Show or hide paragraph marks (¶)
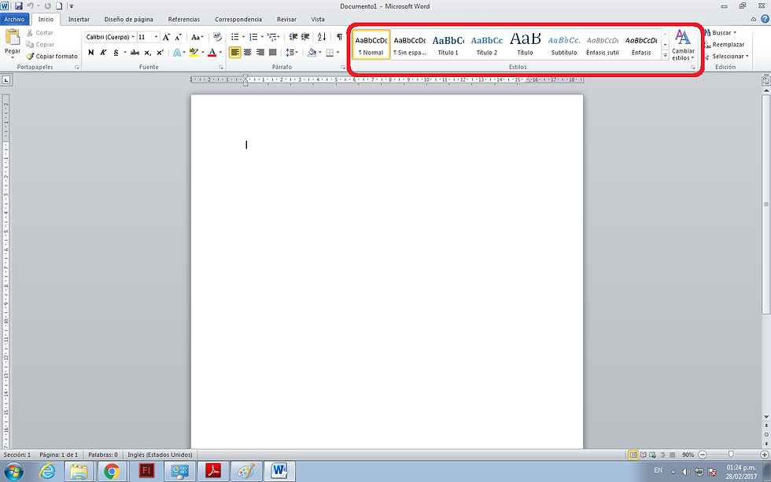The height and width of the screenshot is (482, 771). coord(339,37)
